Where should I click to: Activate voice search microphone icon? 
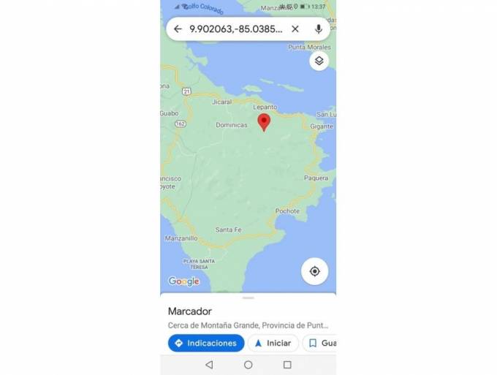[x=319, y=29]
